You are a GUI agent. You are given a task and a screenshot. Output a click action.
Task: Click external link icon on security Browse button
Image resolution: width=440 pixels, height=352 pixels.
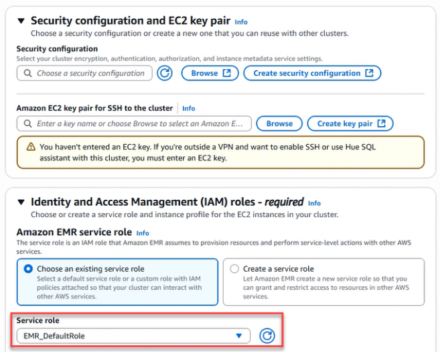click(x=226, y=73)
